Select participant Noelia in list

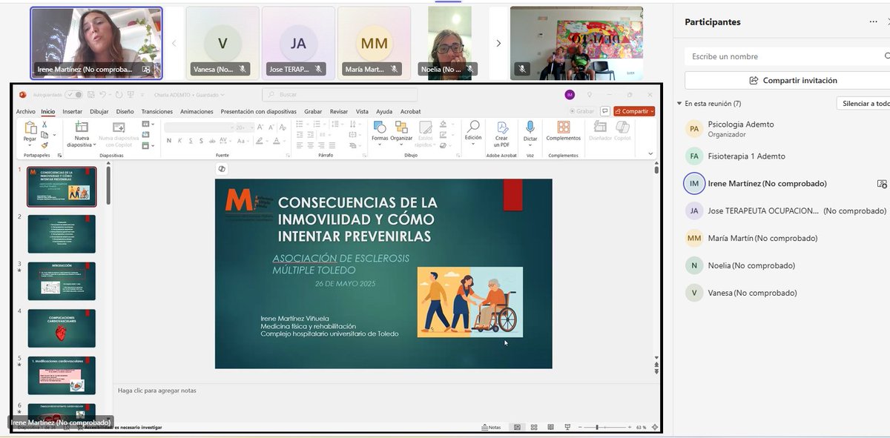coord(786,265)
